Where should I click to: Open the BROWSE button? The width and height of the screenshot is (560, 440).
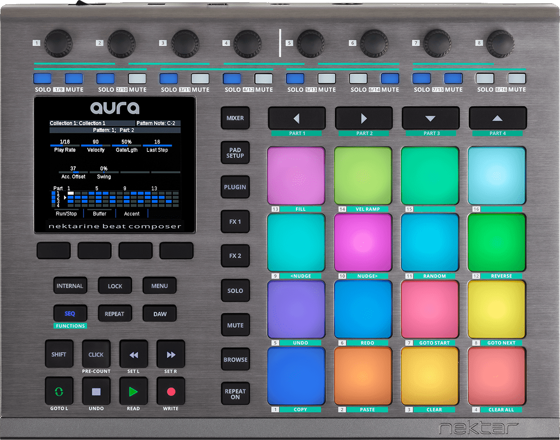coord(235,360)
